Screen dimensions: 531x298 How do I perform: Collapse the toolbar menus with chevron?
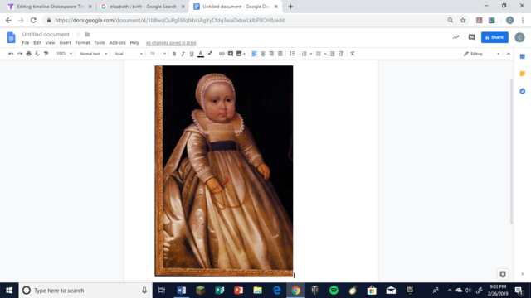click(509, 54)
